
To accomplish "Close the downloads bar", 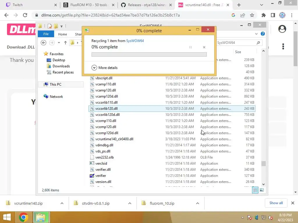I will coord(293,203).
